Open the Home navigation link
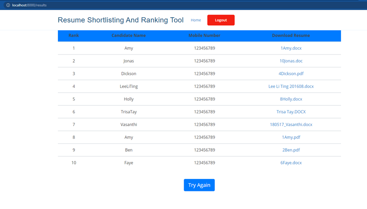This screenshot has width=367, height=209. point(196,20)
